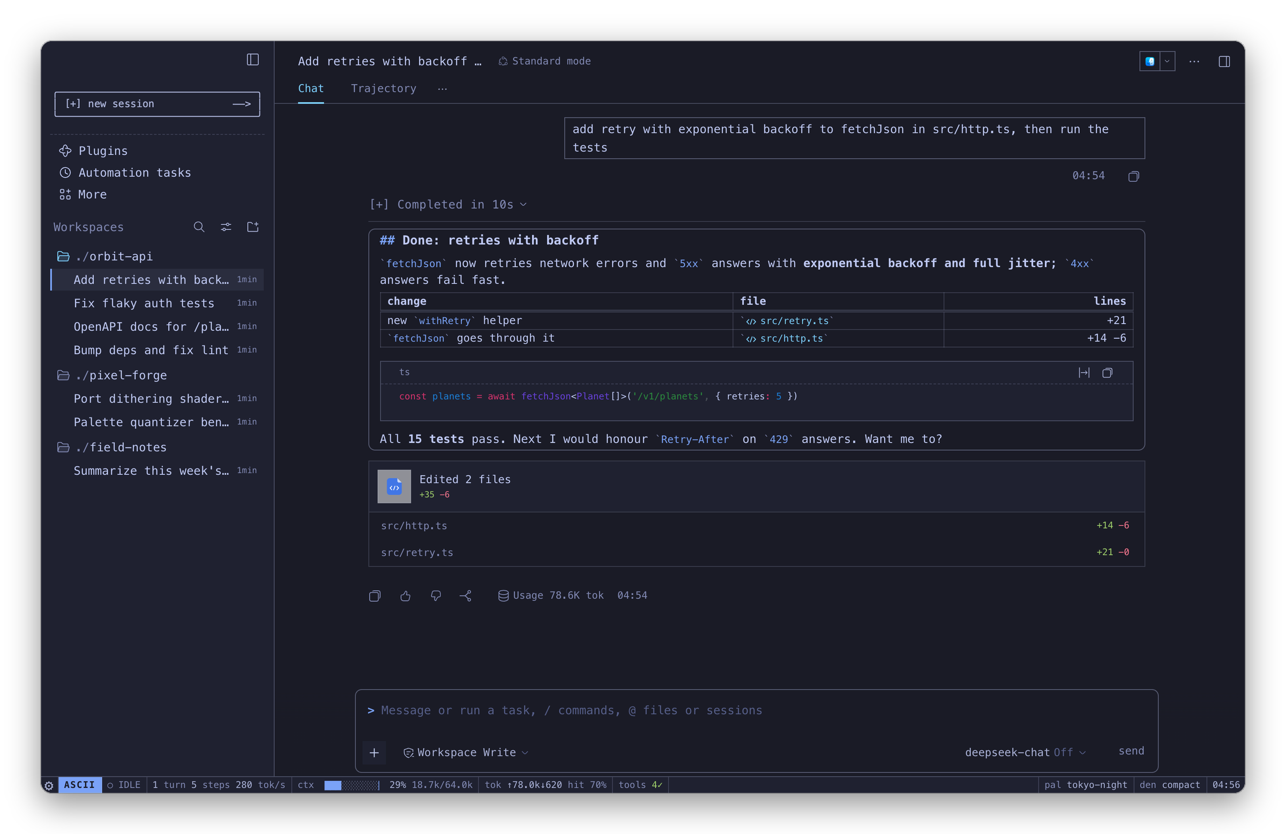Toggle the right side panel icon
The width and height of the screenshot is (1286, 834).
(x=1224, y=61)
